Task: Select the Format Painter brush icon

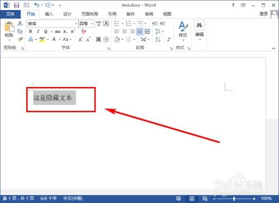Action: click(20, 39)
